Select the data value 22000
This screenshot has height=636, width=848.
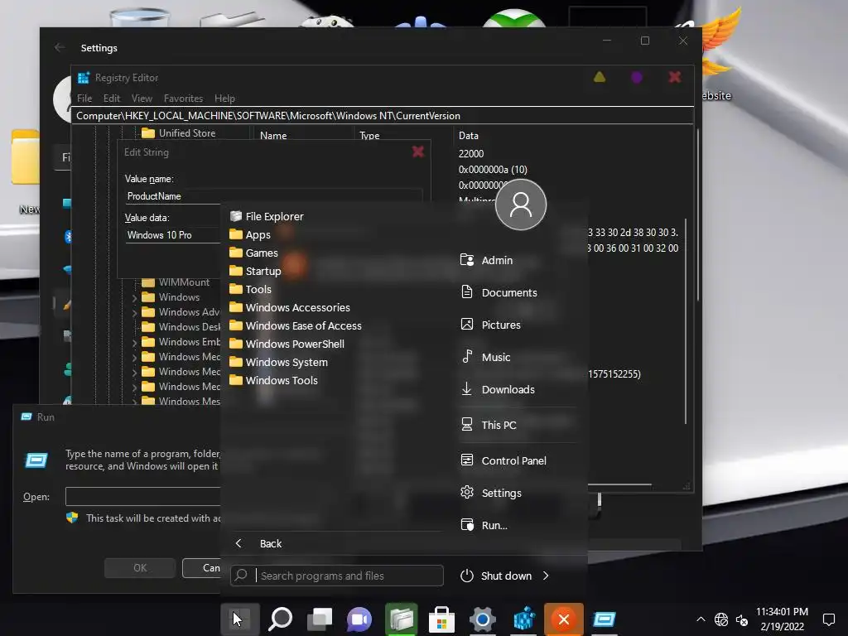coord(471,153)
